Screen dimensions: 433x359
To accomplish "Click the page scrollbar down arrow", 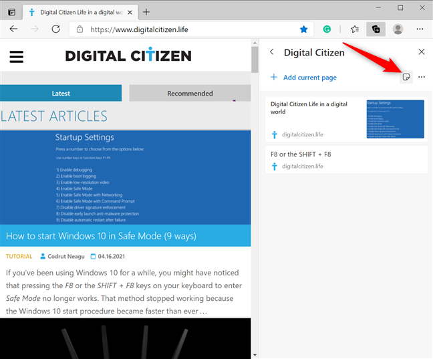I will coord(255,355).
